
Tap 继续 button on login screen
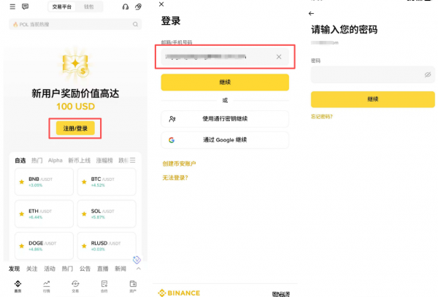(225, 82)
